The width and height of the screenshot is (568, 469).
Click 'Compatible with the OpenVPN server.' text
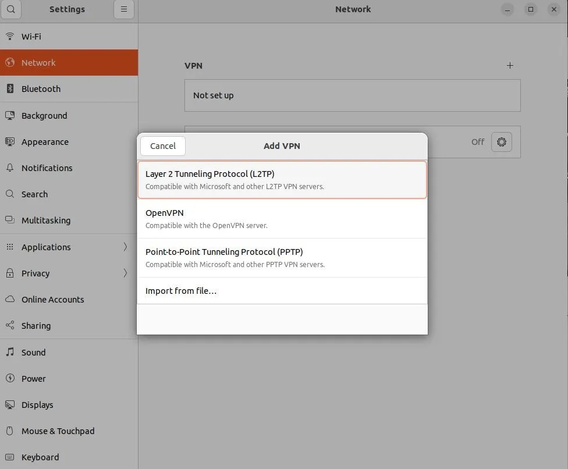coord(207,225)
